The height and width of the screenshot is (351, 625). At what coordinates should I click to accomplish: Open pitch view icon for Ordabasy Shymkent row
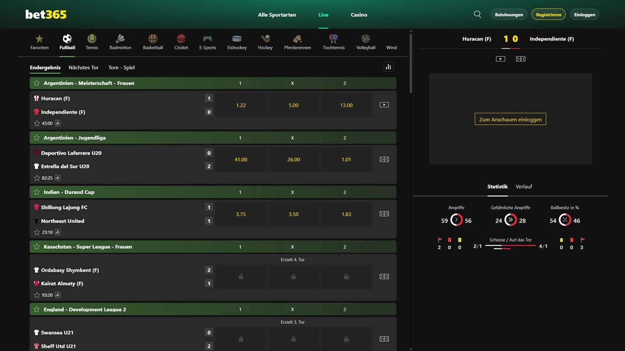point(384,276)
